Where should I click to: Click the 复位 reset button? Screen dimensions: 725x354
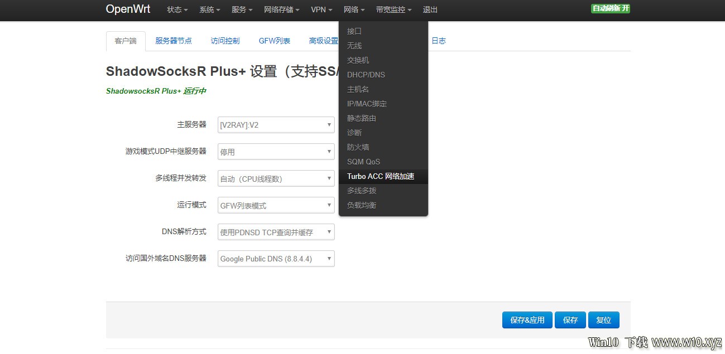tap(603, 320)
